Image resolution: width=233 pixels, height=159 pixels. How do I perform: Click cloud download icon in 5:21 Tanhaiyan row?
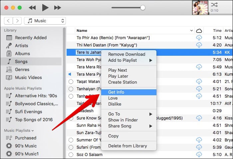[199, 89]
